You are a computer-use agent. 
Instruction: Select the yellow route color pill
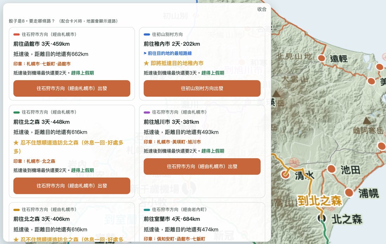coord(16,210)
